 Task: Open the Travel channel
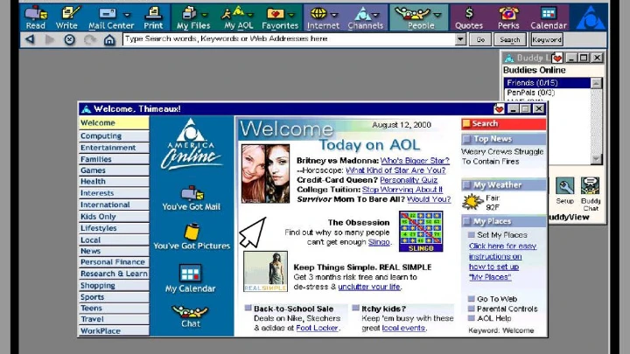pos(114,319)
